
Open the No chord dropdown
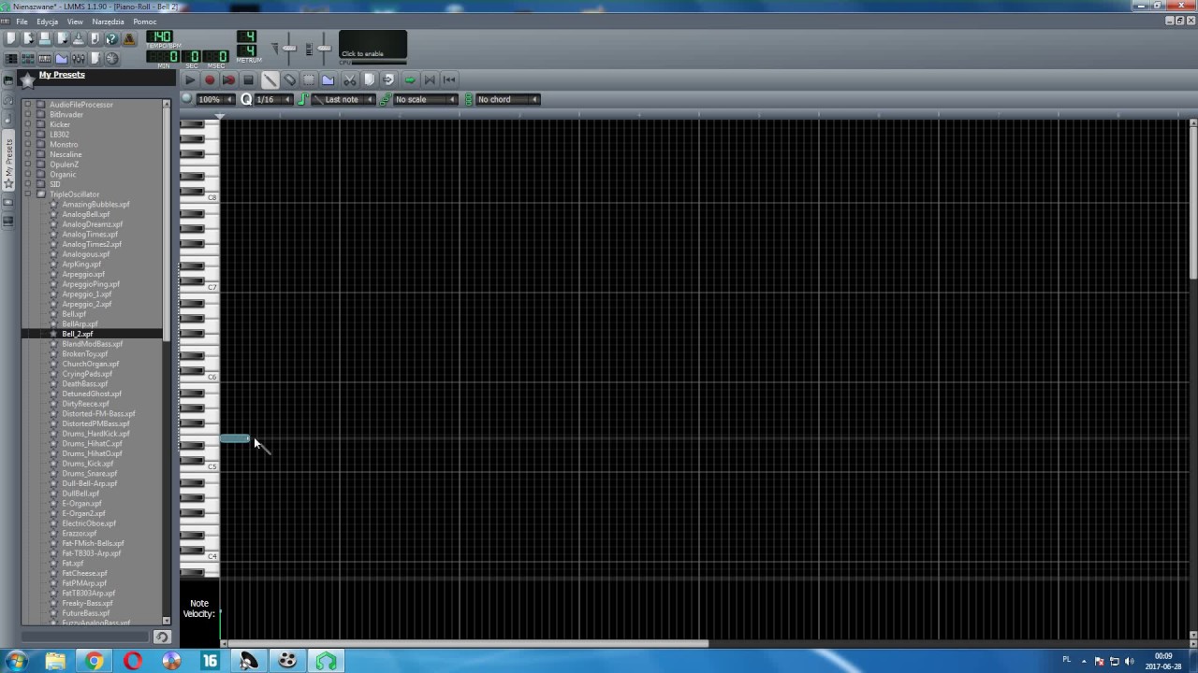pyautogui.click(x=507, y=99)
